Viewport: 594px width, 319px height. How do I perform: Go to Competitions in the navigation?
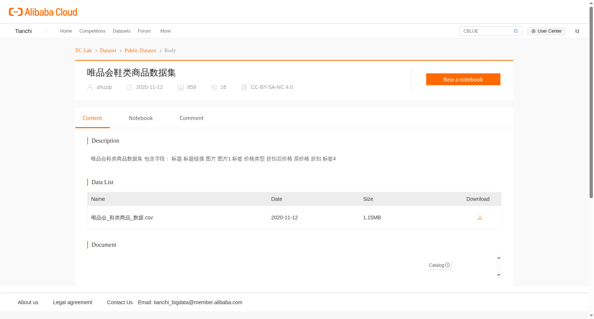click(x=92, y=31)
